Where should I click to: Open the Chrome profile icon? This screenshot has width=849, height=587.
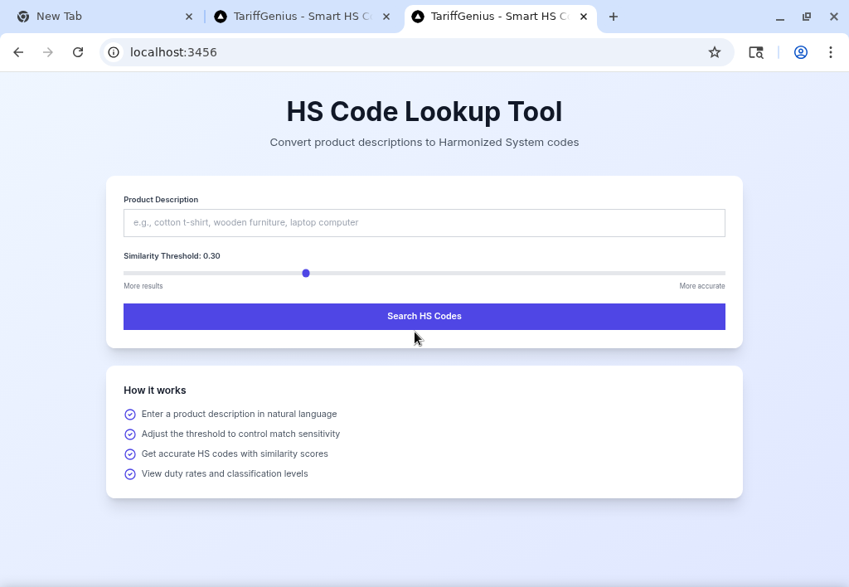click(x=801, y=52)
